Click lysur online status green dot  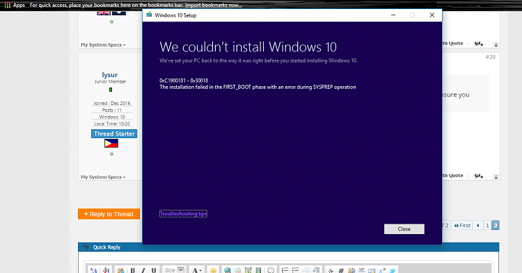coord(111,154)
